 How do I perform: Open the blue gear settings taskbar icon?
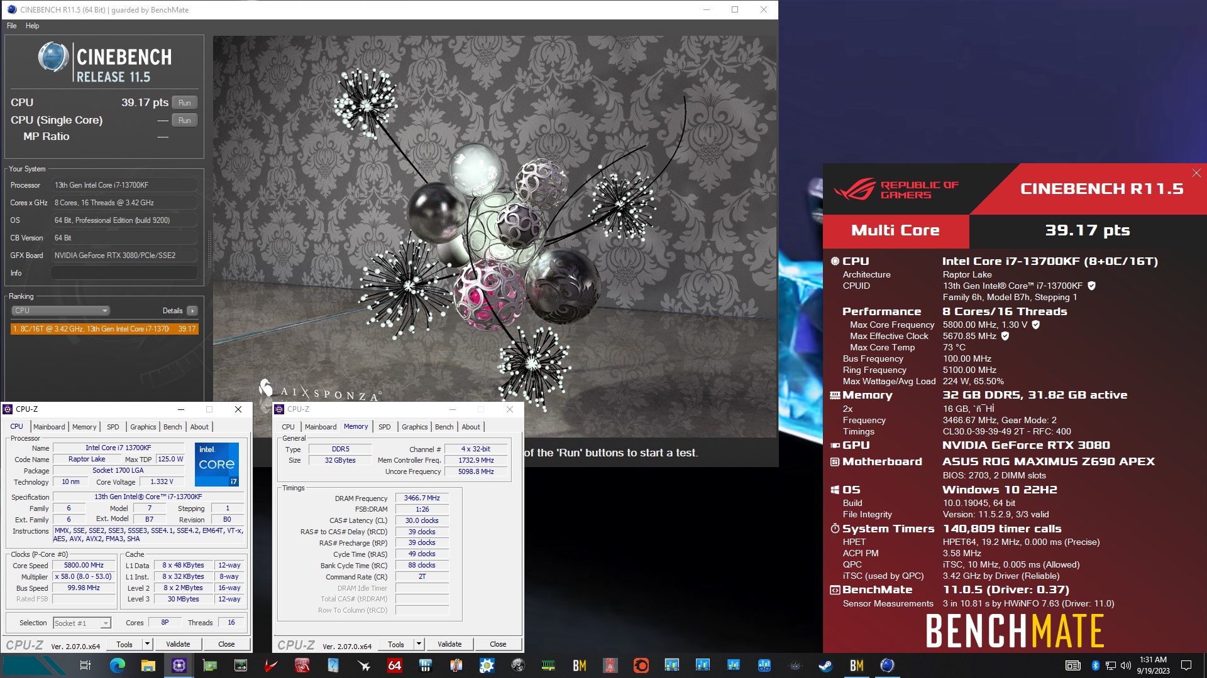pyautogui.click(x=487, y=665)
